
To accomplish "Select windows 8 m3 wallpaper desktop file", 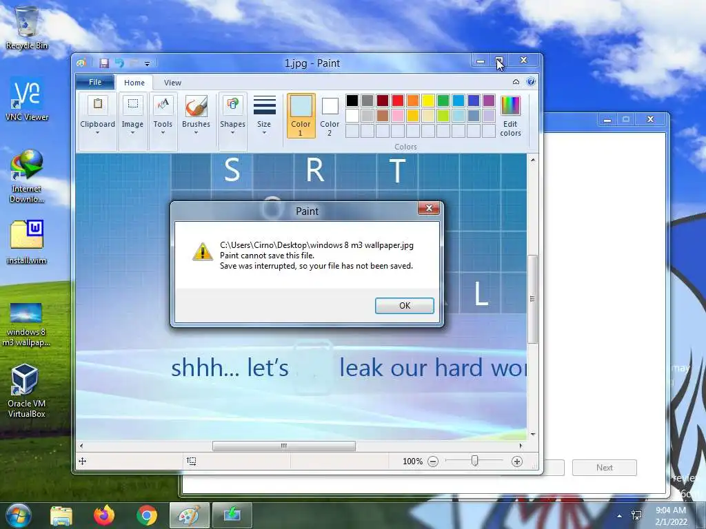I will (26, 324).
